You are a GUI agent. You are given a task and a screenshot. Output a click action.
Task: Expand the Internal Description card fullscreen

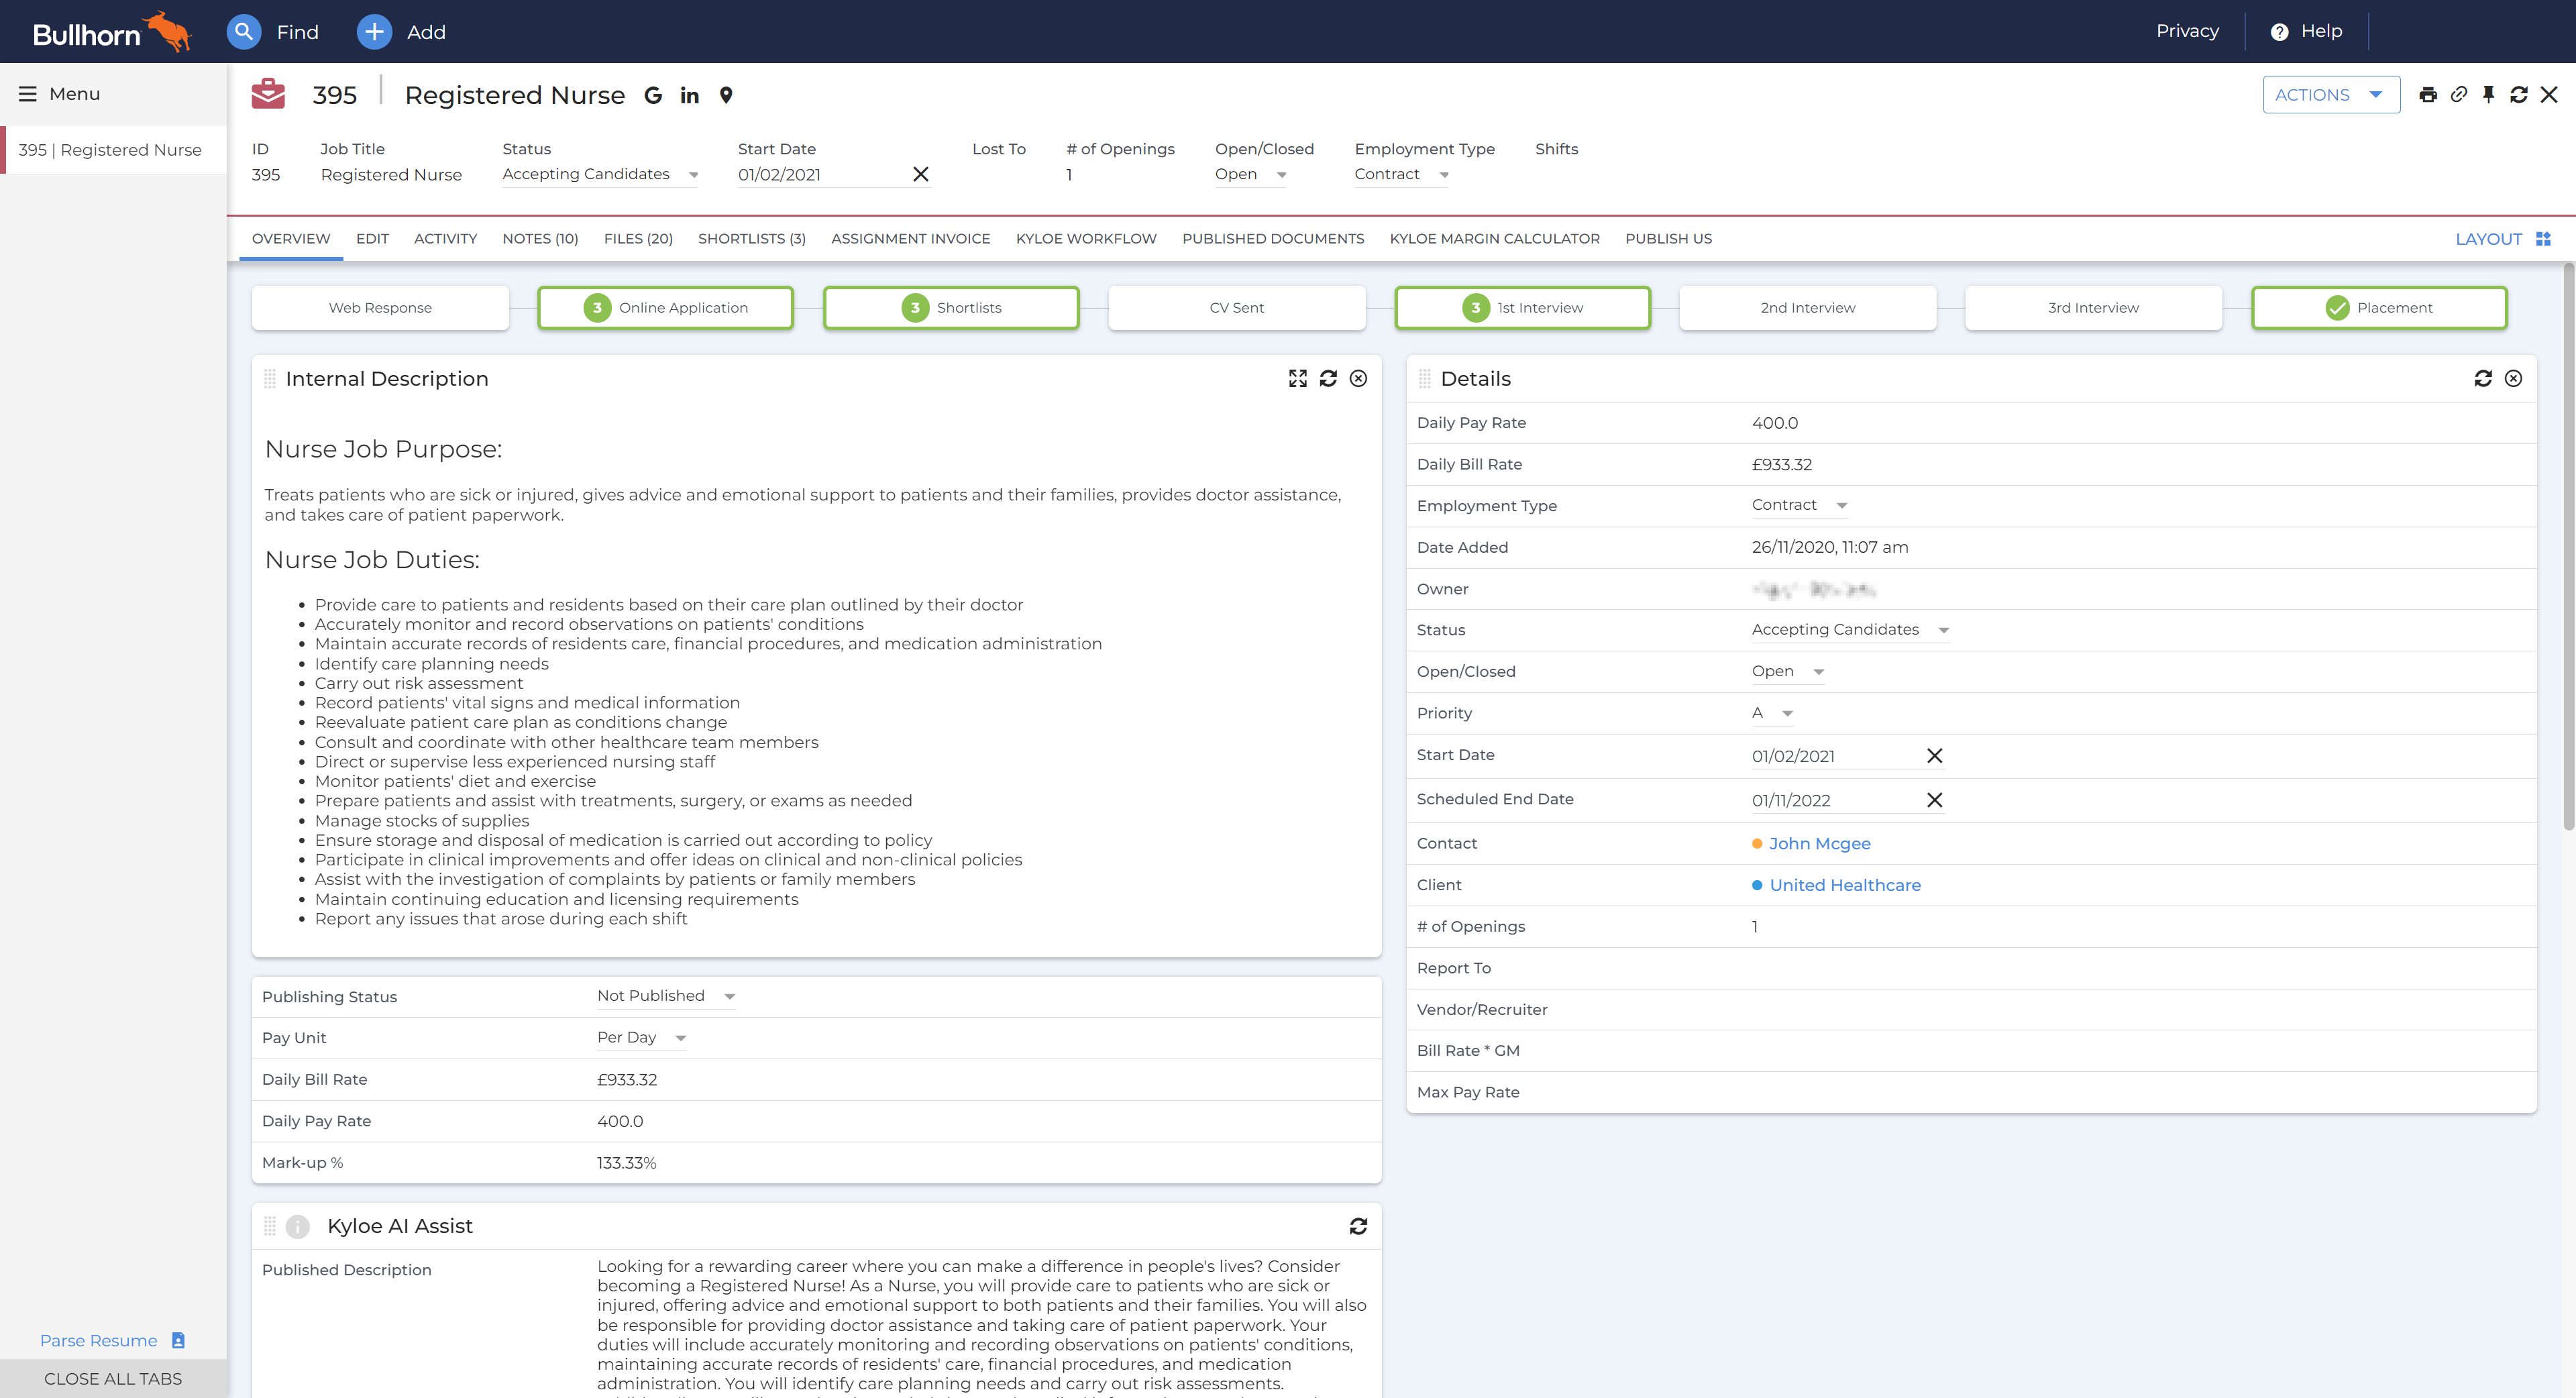[1298, 378]
